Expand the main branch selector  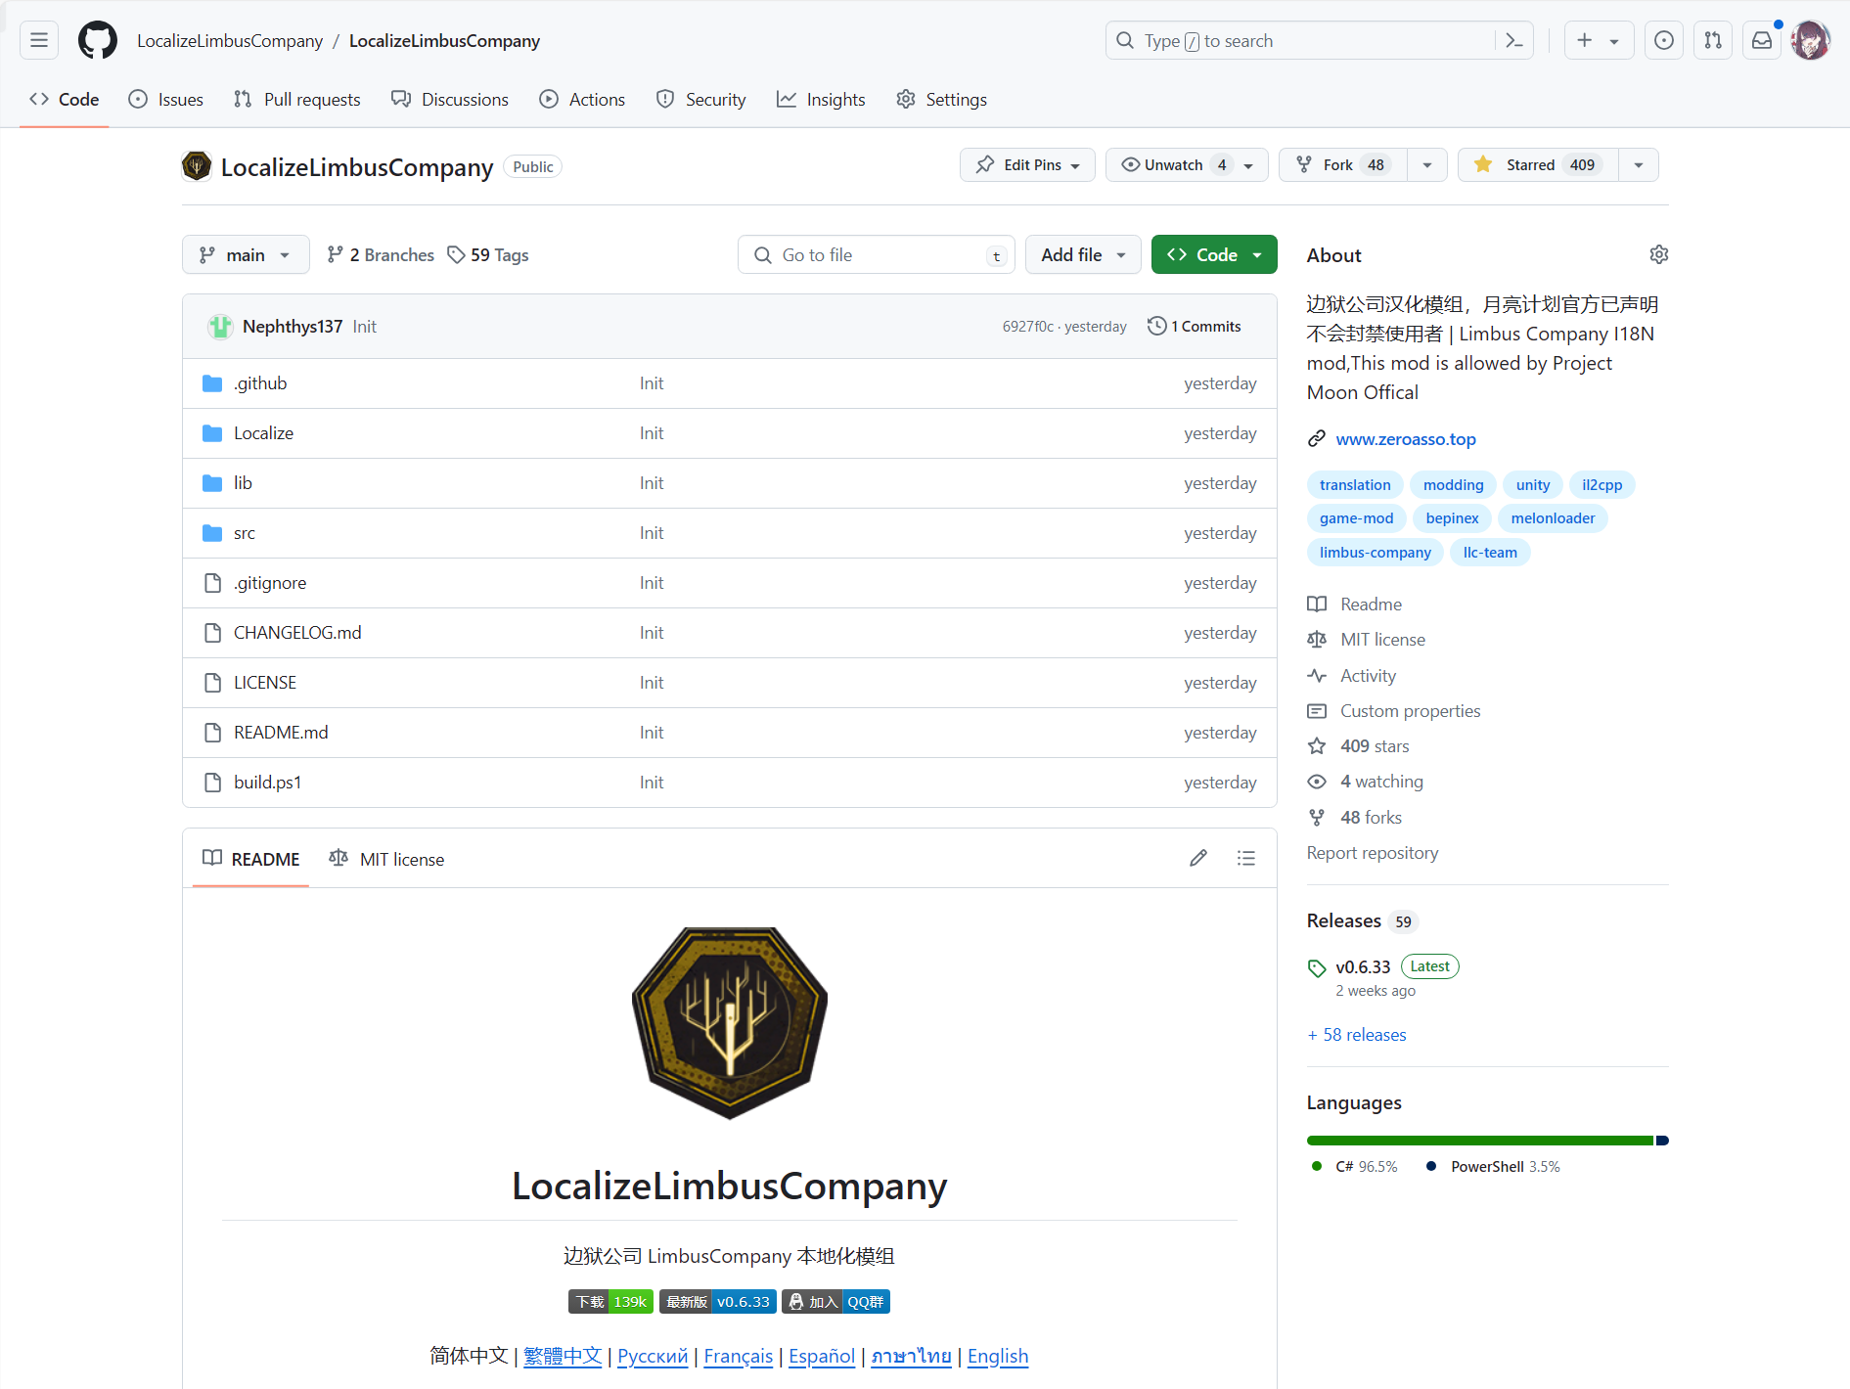246,254
